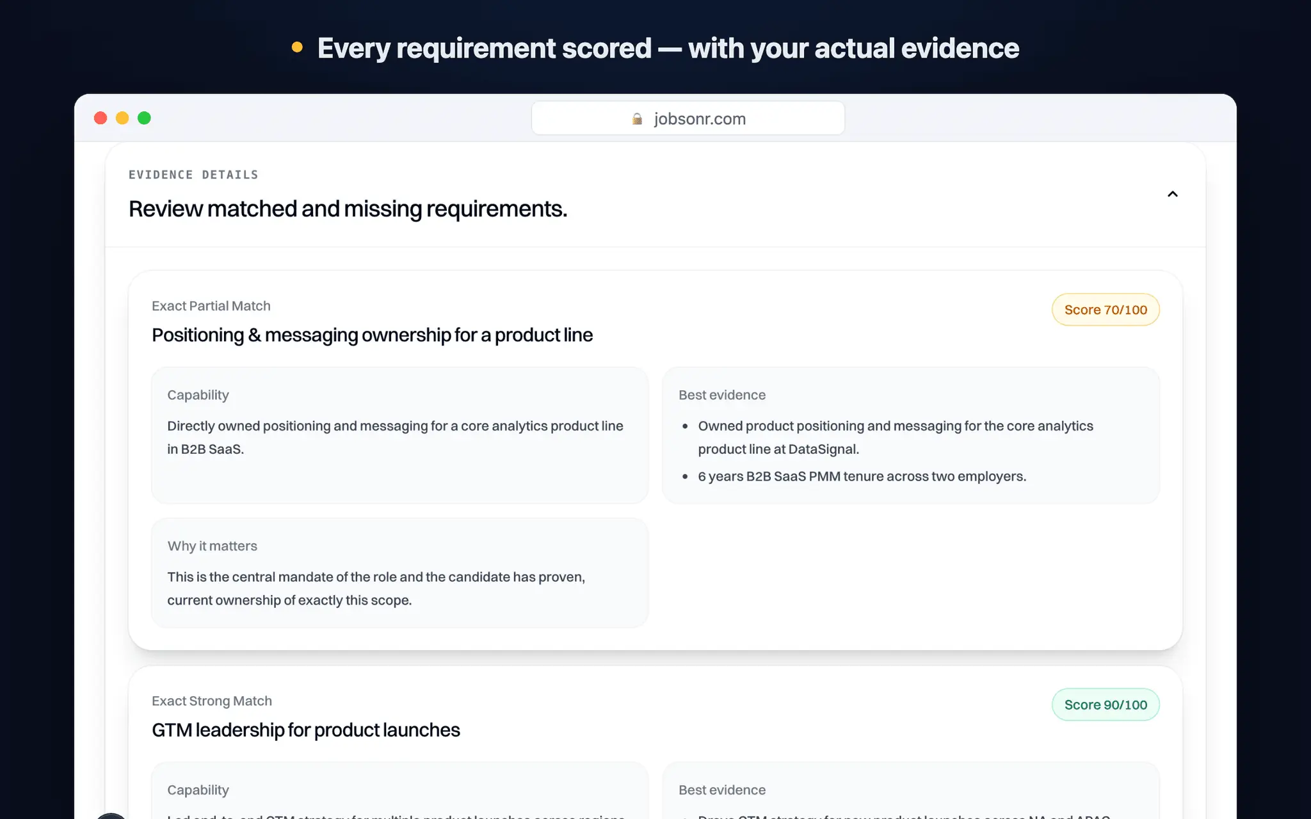Click the yellow minimize window button
The height and width of the screenshot is (819, 1311).
click(122, 118)
